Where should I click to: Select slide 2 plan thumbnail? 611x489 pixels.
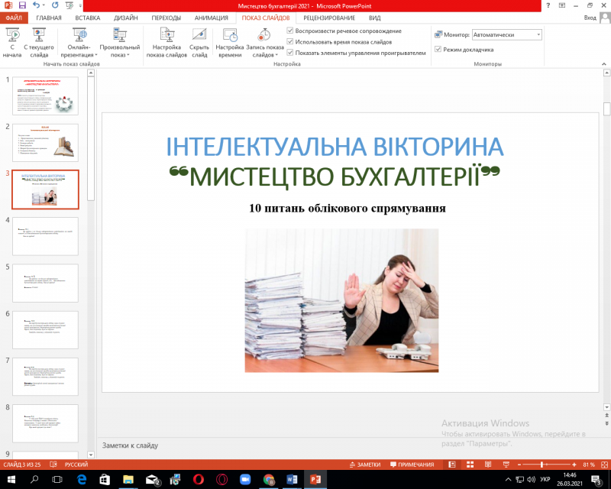[45, 143]
